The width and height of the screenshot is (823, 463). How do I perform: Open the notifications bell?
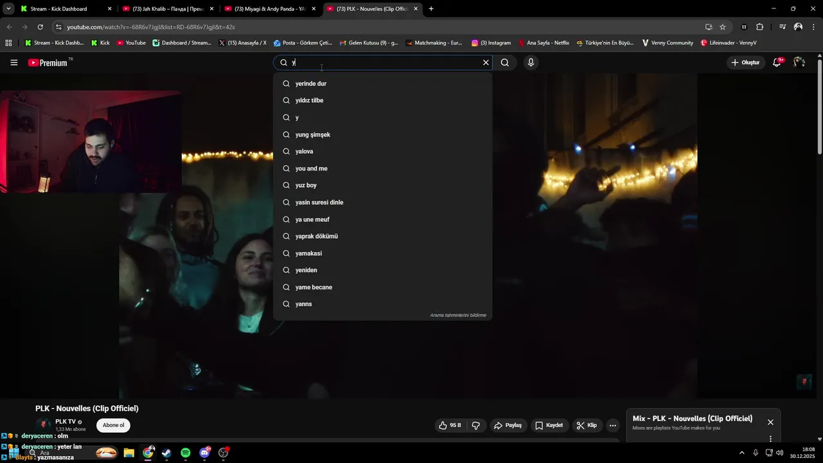pos(777,62)
